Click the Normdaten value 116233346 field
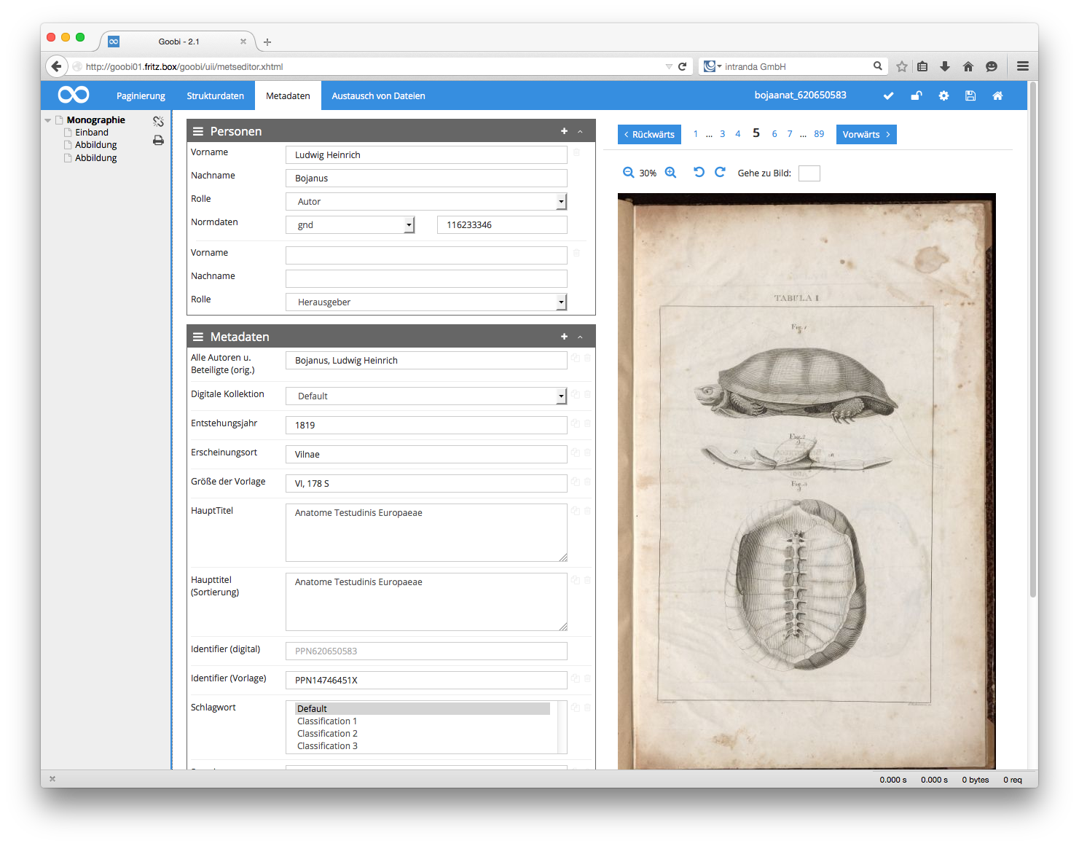 coord(502,225)
